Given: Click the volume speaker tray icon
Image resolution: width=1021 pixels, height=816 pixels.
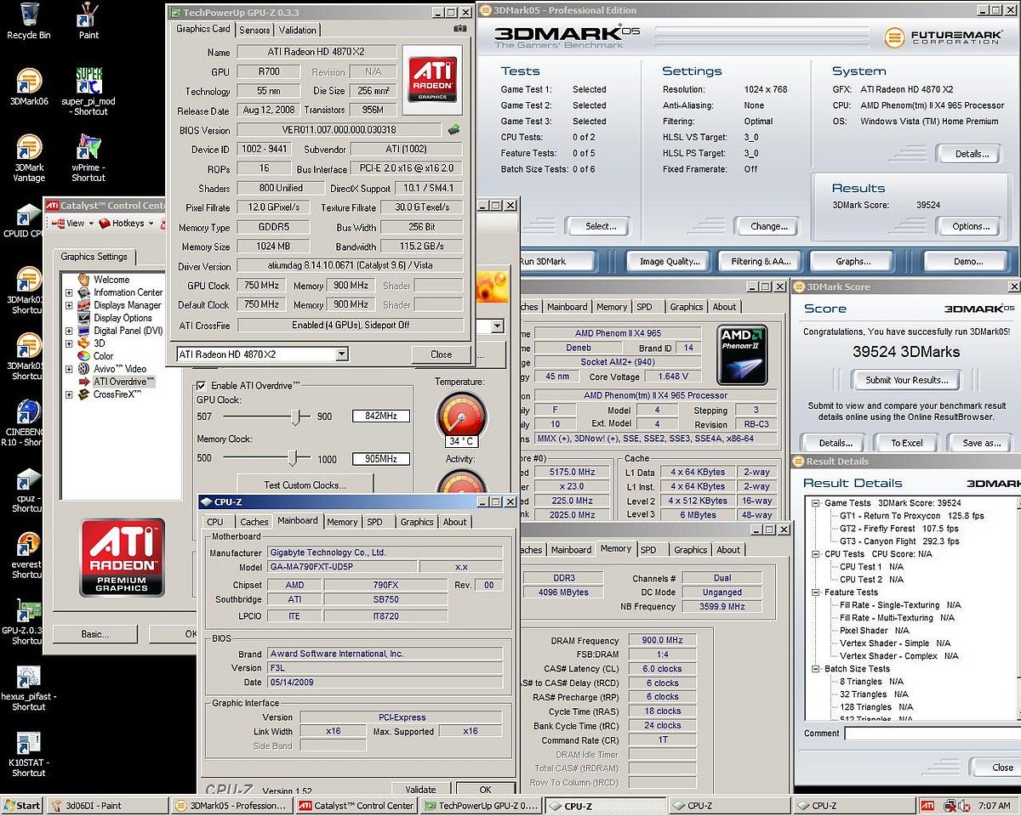Looking at the screenshot, I should (964, 806).
